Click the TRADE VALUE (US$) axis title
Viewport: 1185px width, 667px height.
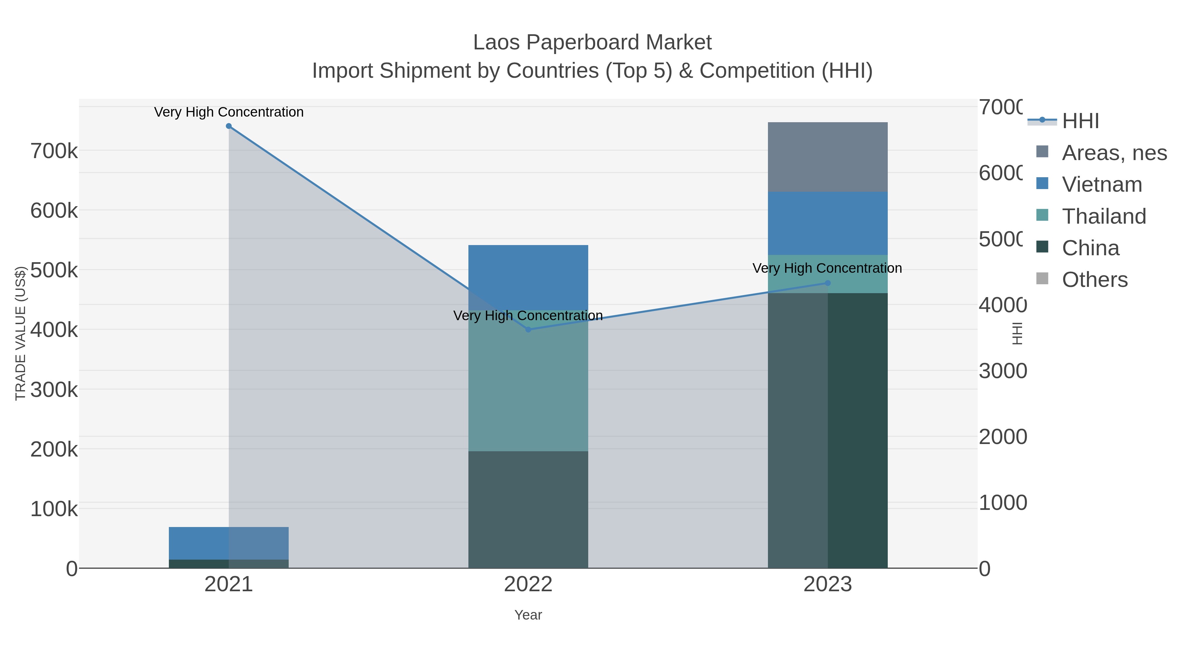21,333
